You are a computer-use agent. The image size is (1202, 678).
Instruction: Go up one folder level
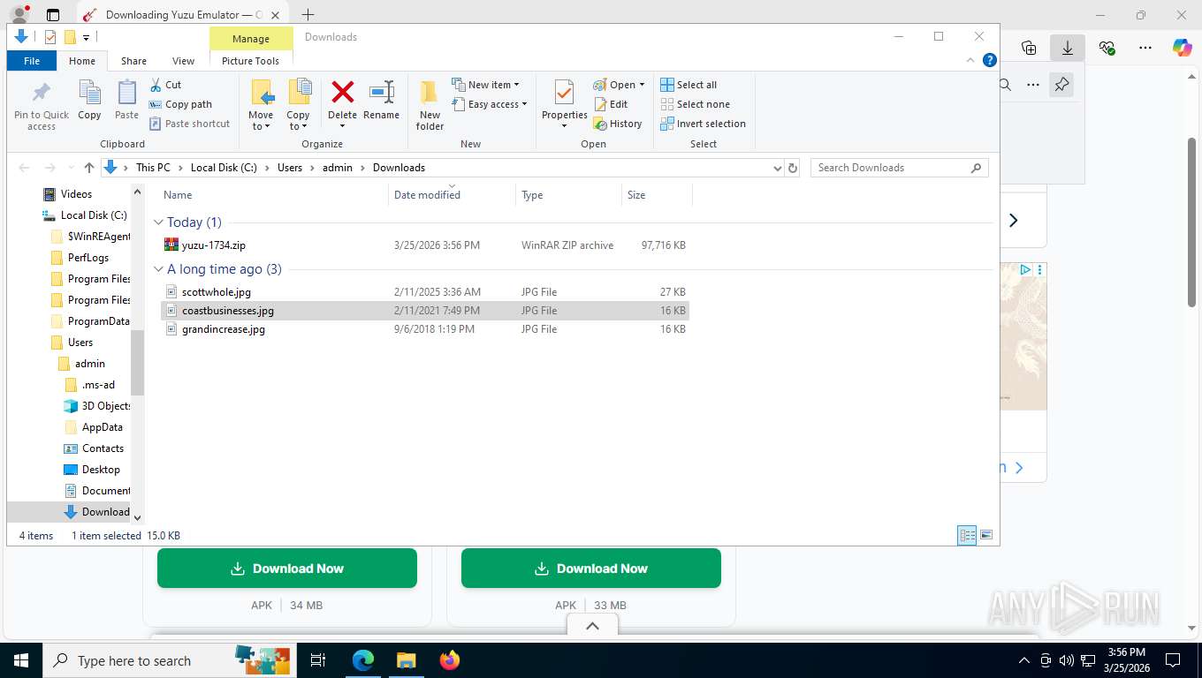pyautogui.click(x=89, y=168)
